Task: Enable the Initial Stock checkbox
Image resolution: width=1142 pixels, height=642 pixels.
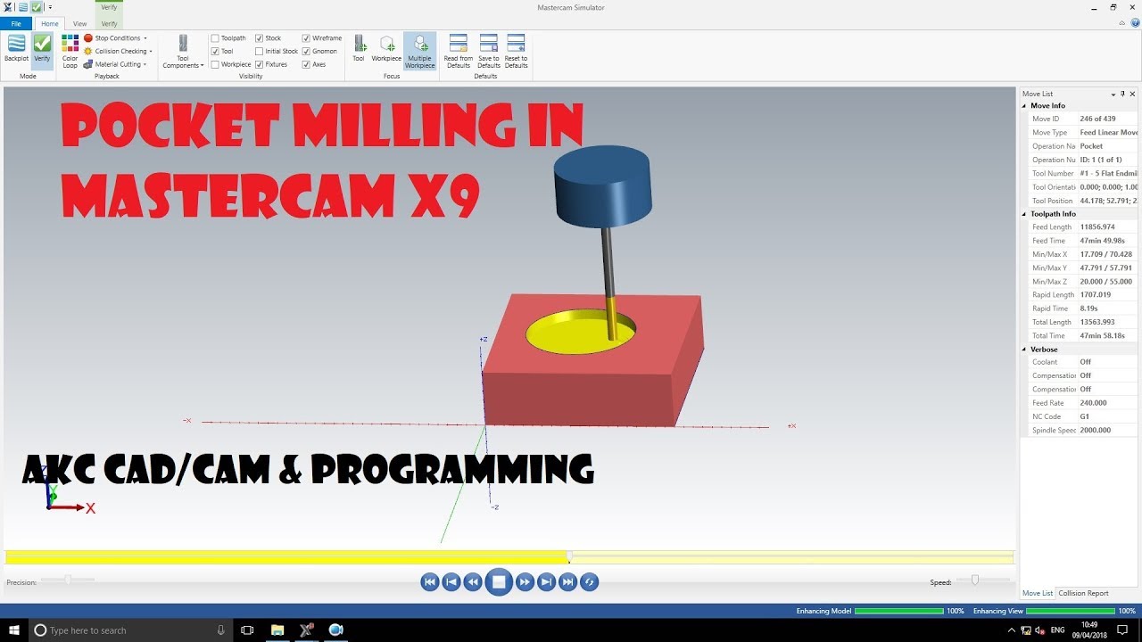Action: (x=259, y=52)
